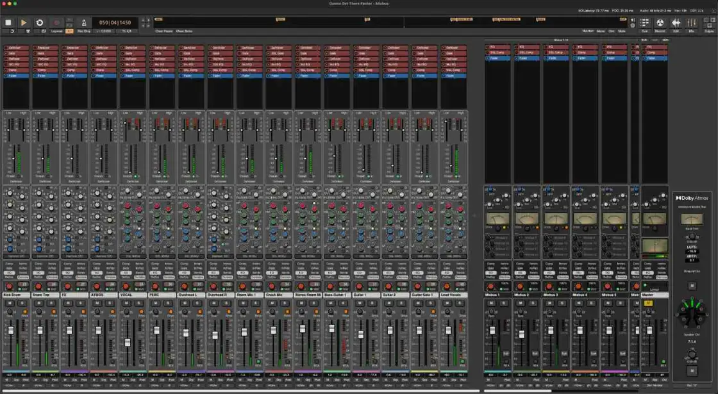Click the VOCAL channel fader handle
Screen dimensions: 718x394
click(128, 342)
